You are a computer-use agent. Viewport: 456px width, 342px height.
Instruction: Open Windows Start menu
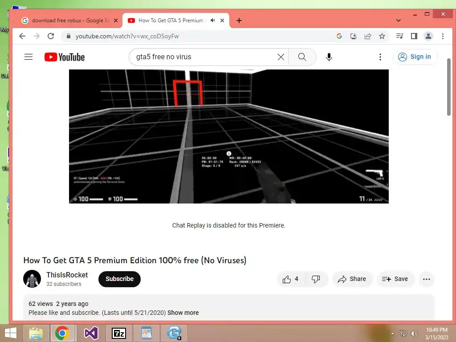click(11, 333)
